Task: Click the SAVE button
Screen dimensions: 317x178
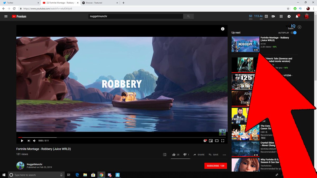Action: click(x=213, y=155)
